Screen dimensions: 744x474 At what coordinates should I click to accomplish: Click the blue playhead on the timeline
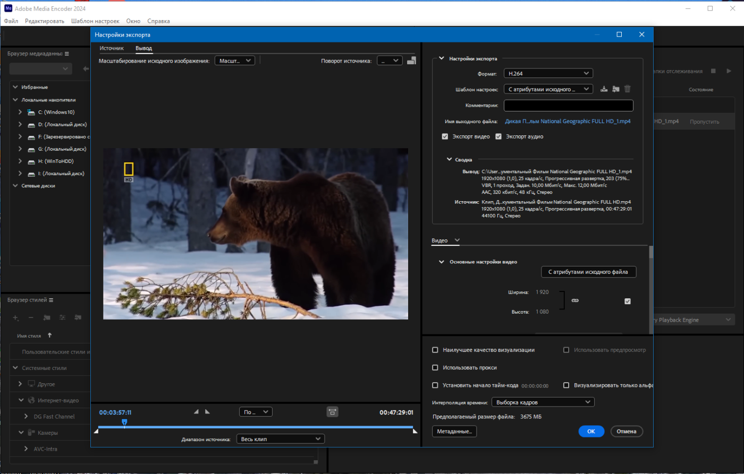(124, 421)
